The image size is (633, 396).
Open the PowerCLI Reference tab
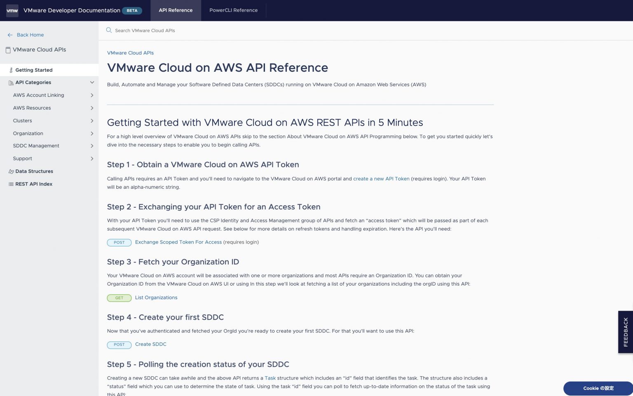click(x=234, y=10)
